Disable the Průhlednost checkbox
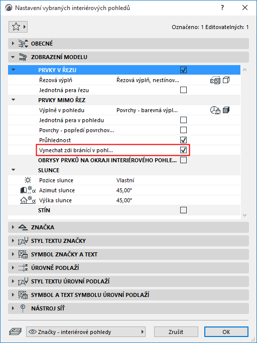Screen dimensions: 257x343 point(183,140)
